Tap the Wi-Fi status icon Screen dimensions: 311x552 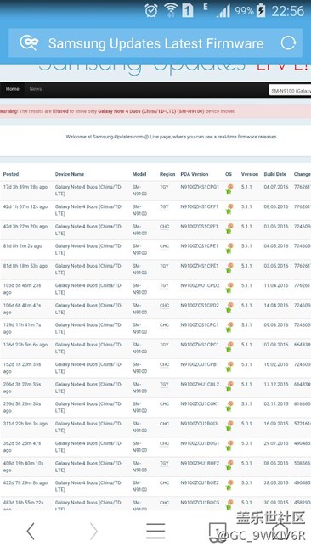[171, 10]
